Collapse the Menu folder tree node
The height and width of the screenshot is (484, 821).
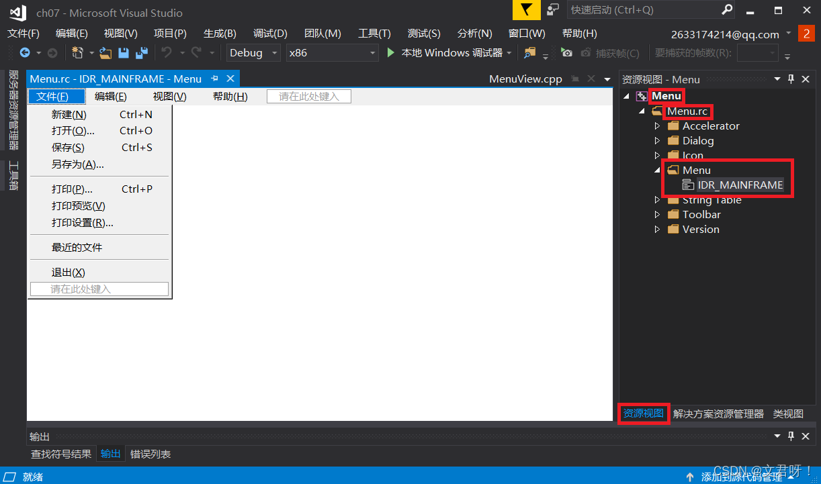pyautogui.click(x=657, y=171)
